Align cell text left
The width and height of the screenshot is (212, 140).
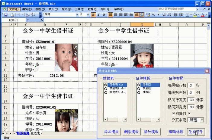(x=110, y=15)
